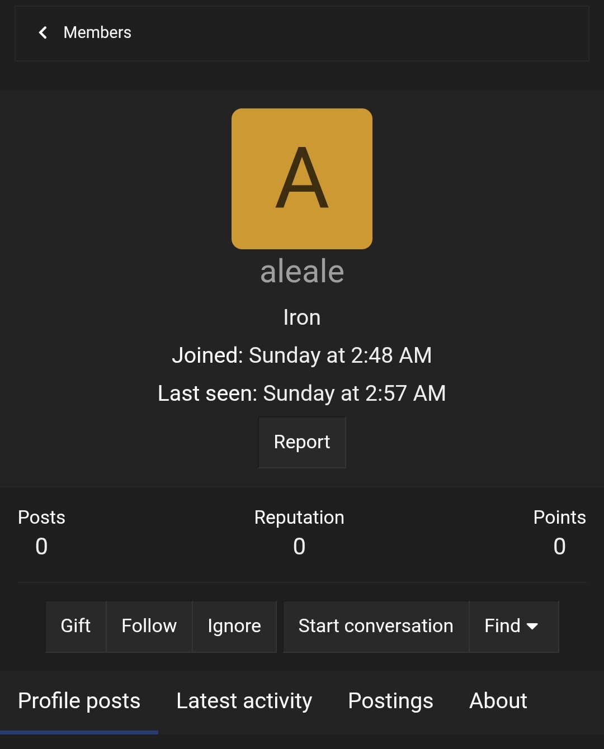The height and width of the screenshot is (749, 604).
Task: Send a Gift to aleale
Action: [x=75, y=626]
